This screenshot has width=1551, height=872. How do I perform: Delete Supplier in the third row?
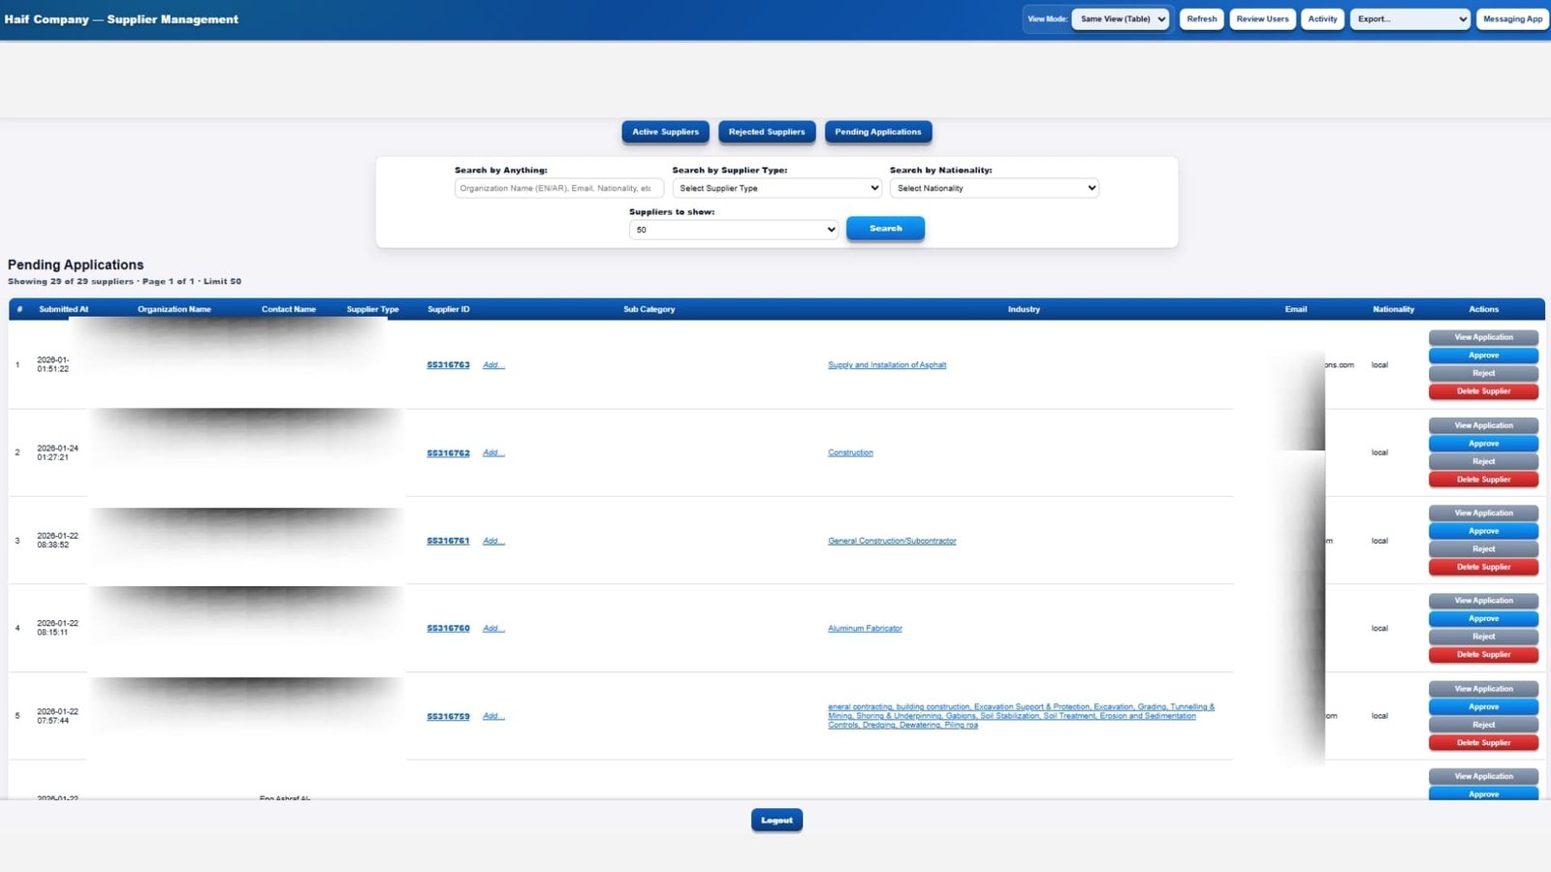(1483, 567)
